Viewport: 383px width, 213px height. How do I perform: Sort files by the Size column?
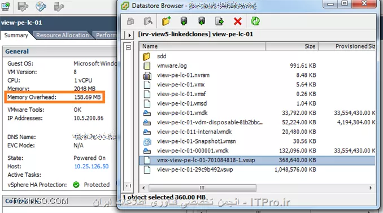292,46
